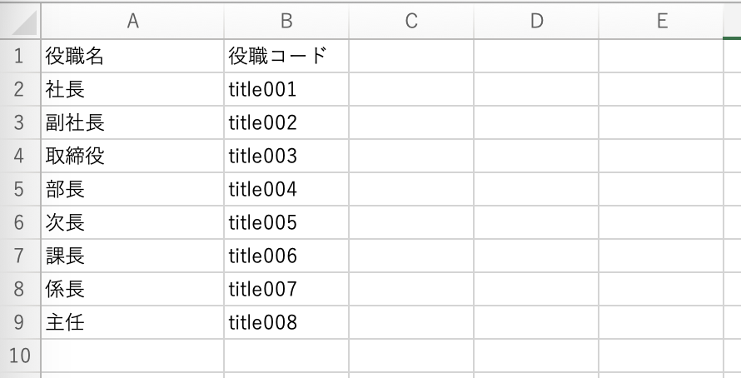The image size is (741, 378).
Task: Click the 役職コード header cell
Action: pos(286,57)
